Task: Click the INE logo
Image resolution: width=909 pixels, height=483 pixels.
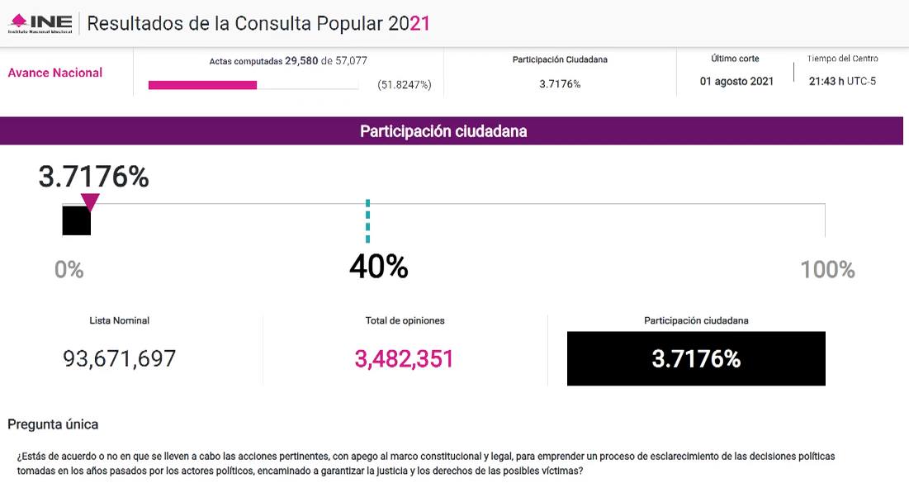Action: coord(40,23)
